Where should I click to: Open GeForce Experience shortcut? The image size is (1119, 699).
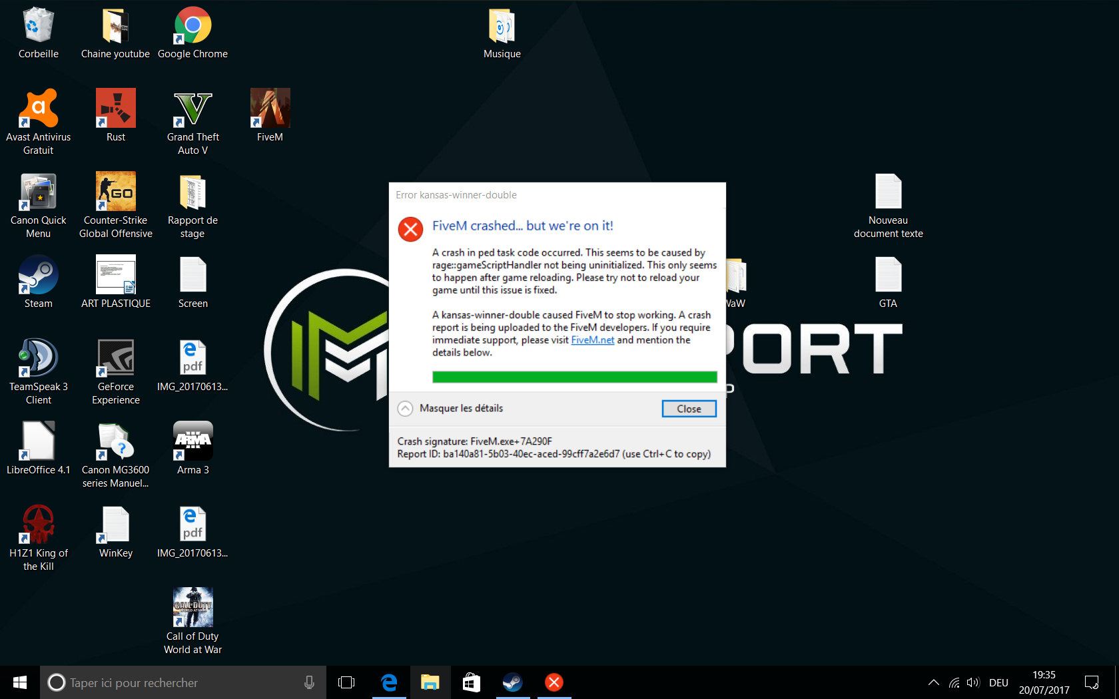coord(115,372)
